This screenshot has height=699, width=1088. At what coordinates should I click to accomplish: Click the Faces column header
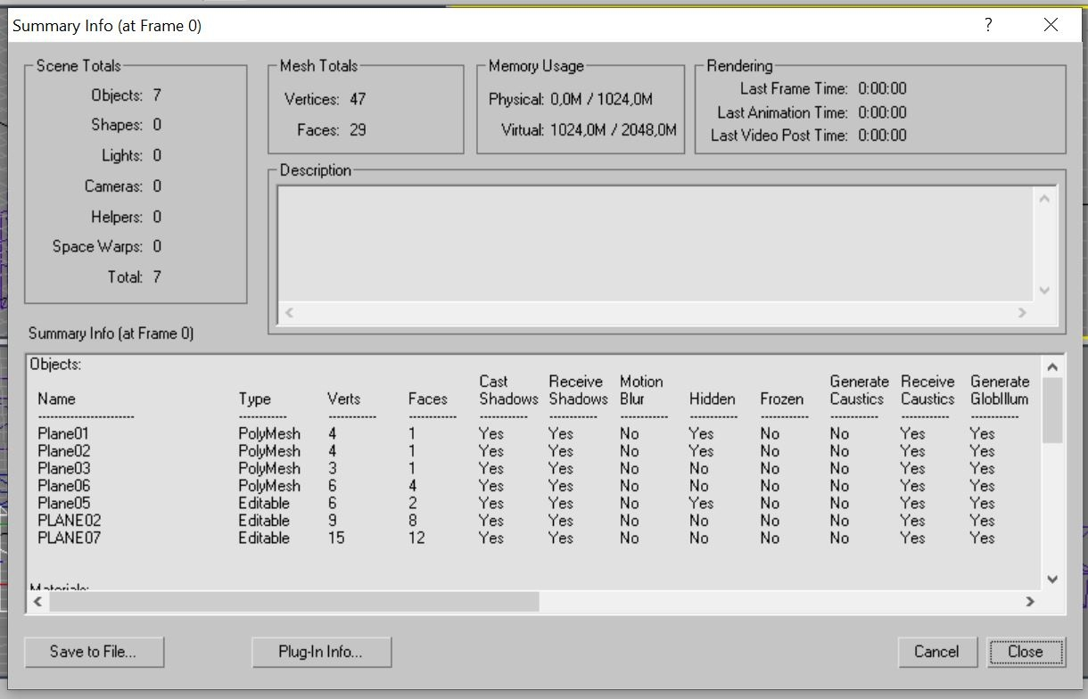[427, 399]
